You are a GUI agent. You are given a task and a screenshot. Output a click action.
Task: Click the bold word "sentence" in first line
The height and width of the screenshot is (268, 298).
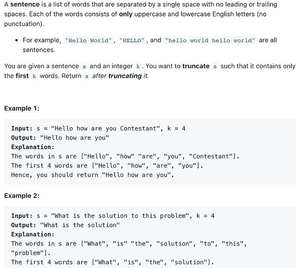pos(25,4)
